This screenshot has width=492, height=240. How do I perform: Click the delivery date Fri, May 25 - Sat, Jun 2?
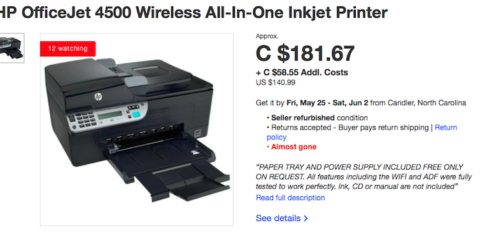[x=327, y=103]
